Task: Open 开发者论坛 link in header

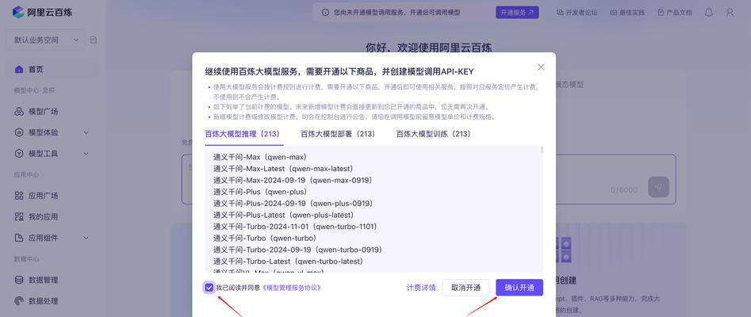Action: click(577, 13)
